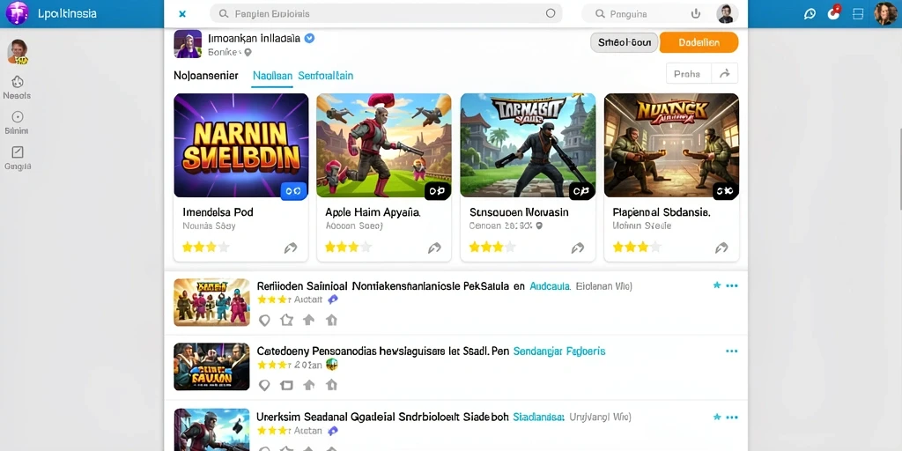Share the Apole Haim Apyaiia card
The height and width of the screenshot is (451, 902).
[x=434, y=248]
